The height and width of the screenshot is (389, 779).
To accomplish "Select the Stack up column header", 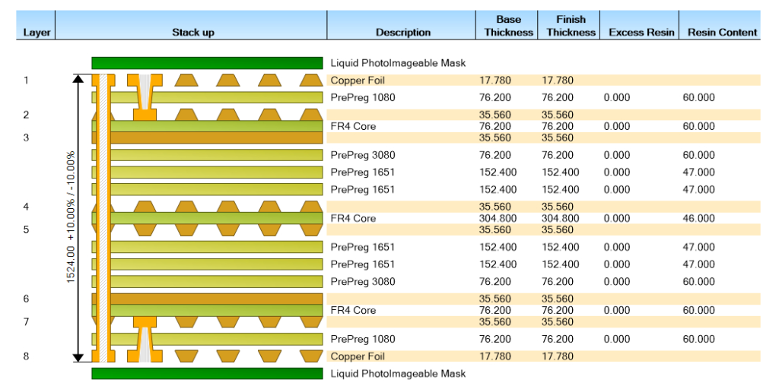I will (192, 32).
